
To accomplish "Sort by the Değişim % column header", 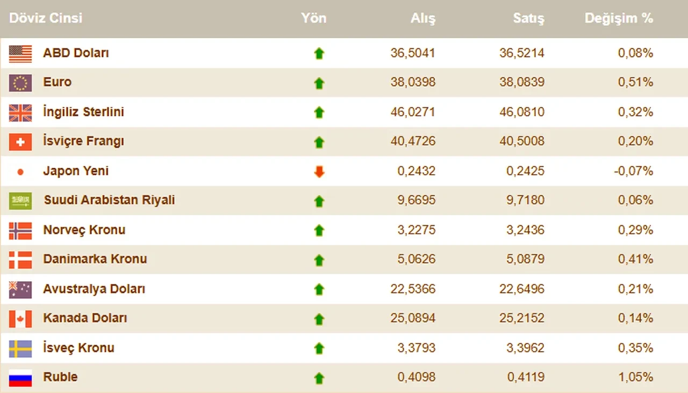I will pos(619,18).
